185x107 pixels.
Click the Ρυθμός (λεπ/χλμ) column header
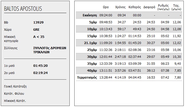point(164,7)
